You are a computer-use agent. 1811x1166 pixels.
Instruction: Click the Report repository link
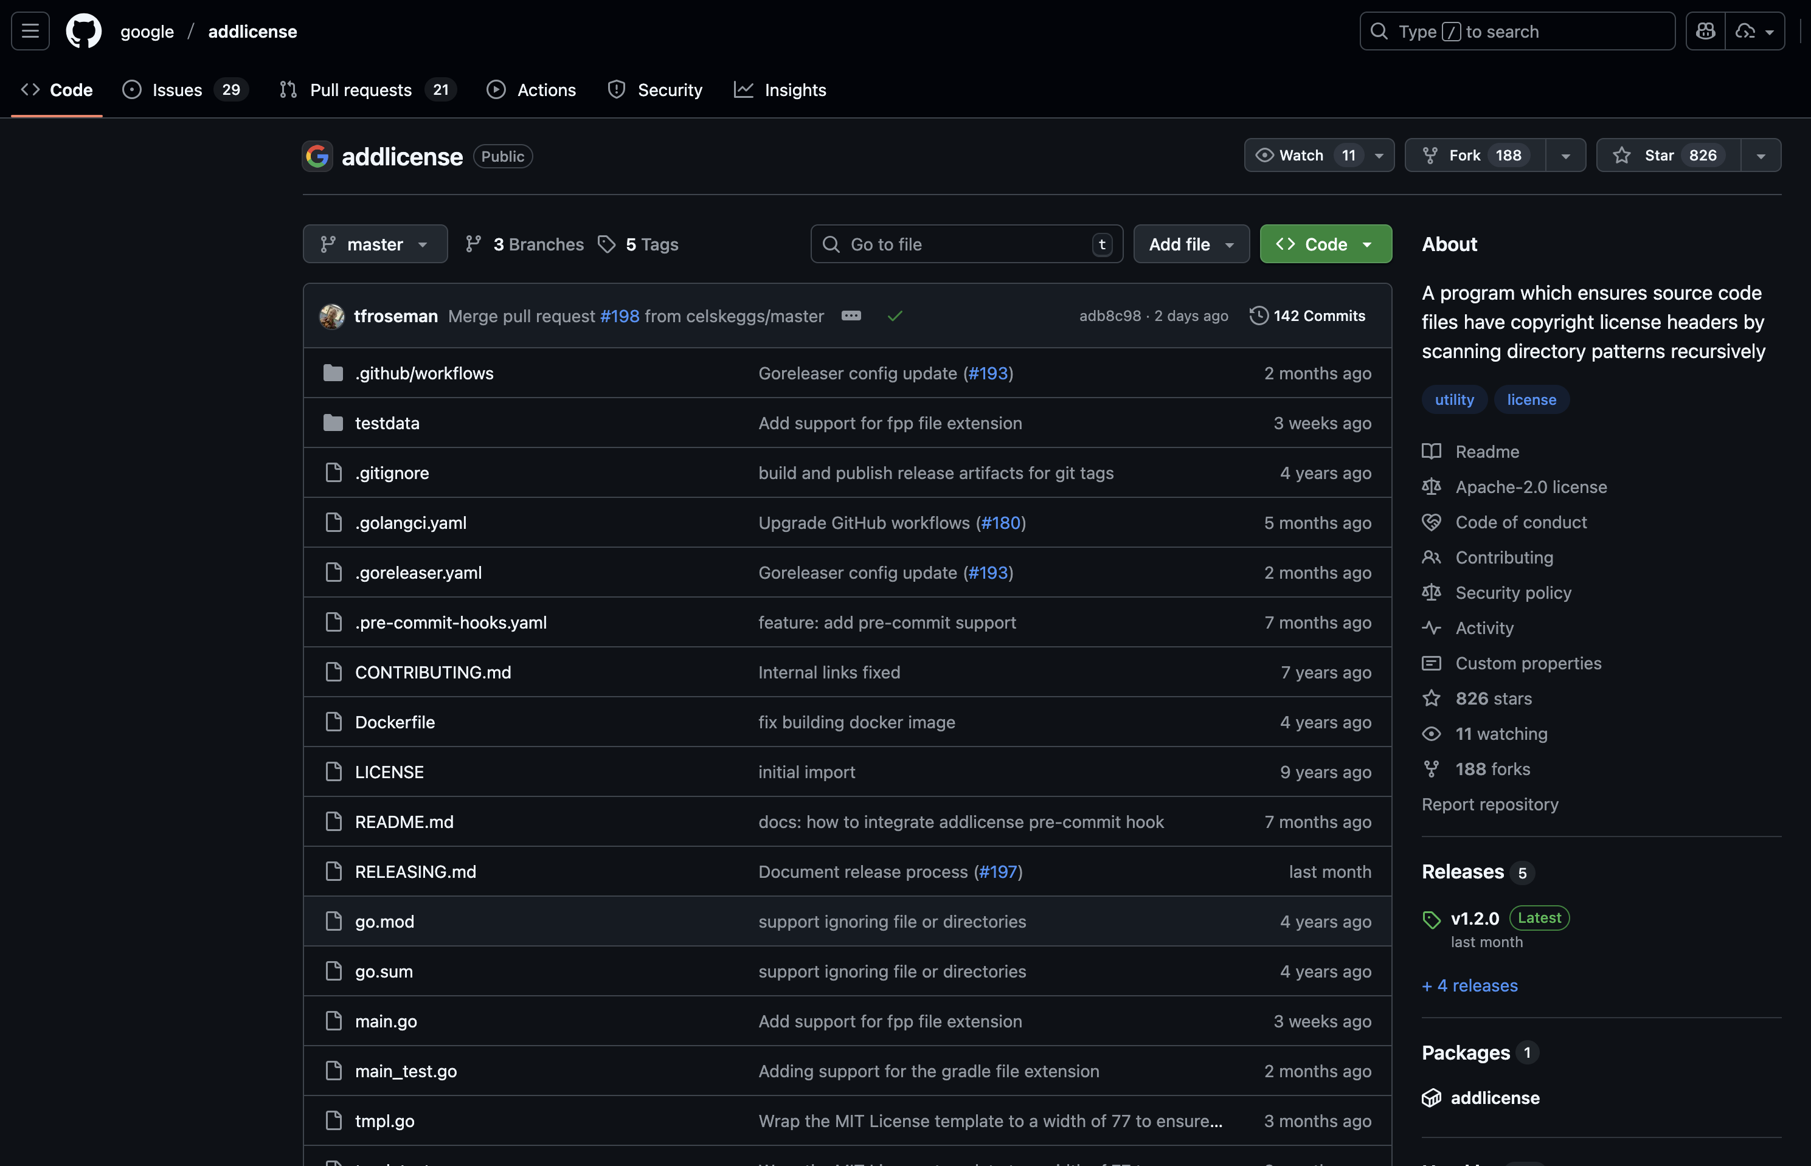pyautogui.click(x=1490, y=804)
